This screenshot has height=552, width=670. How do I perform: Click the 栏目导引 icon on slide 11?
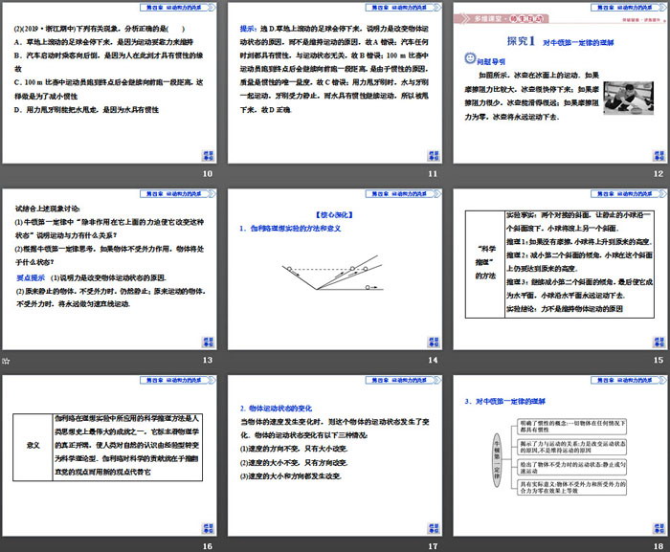point(434,156)
